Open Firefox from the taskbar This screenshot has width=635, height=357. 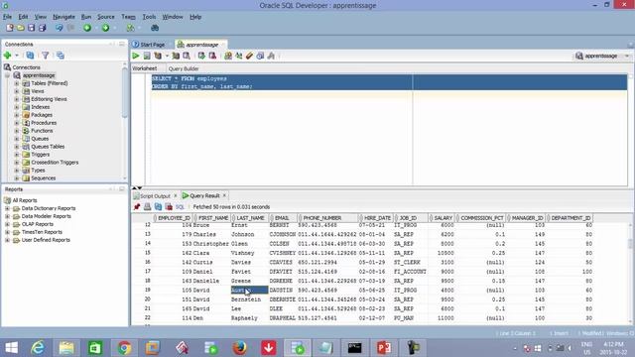click(x=240, y=348)
